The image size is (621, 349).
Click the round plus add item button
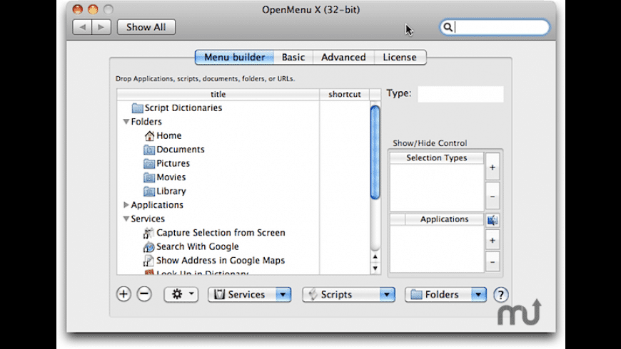click(123, 294)
